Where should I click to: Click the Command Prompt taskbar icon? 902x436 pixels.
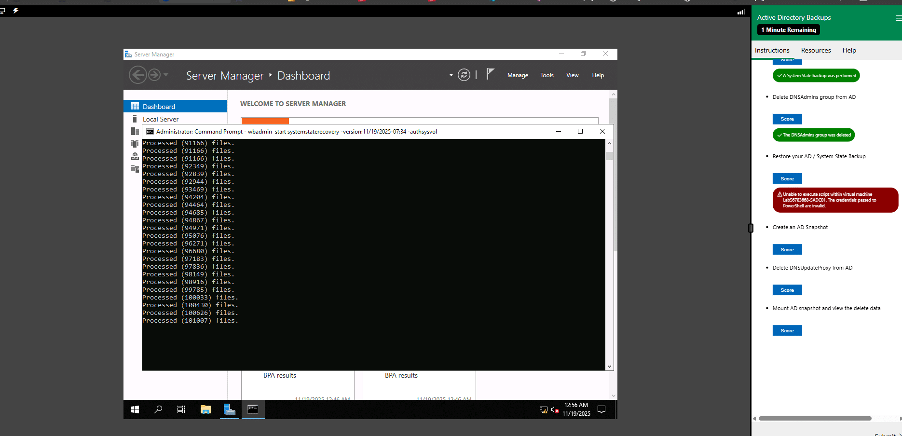coord(253,409)
